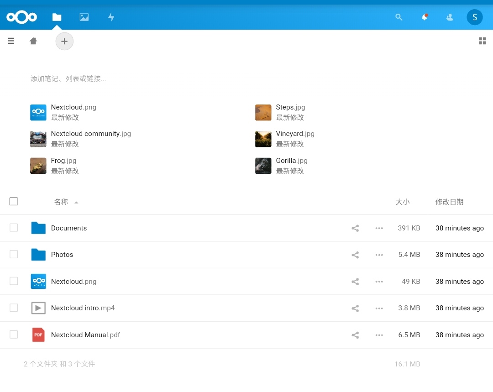The height and width of the screenshot is (392, 493).
Task: Toggle the hamburger navigation menu
Action: 11,41
